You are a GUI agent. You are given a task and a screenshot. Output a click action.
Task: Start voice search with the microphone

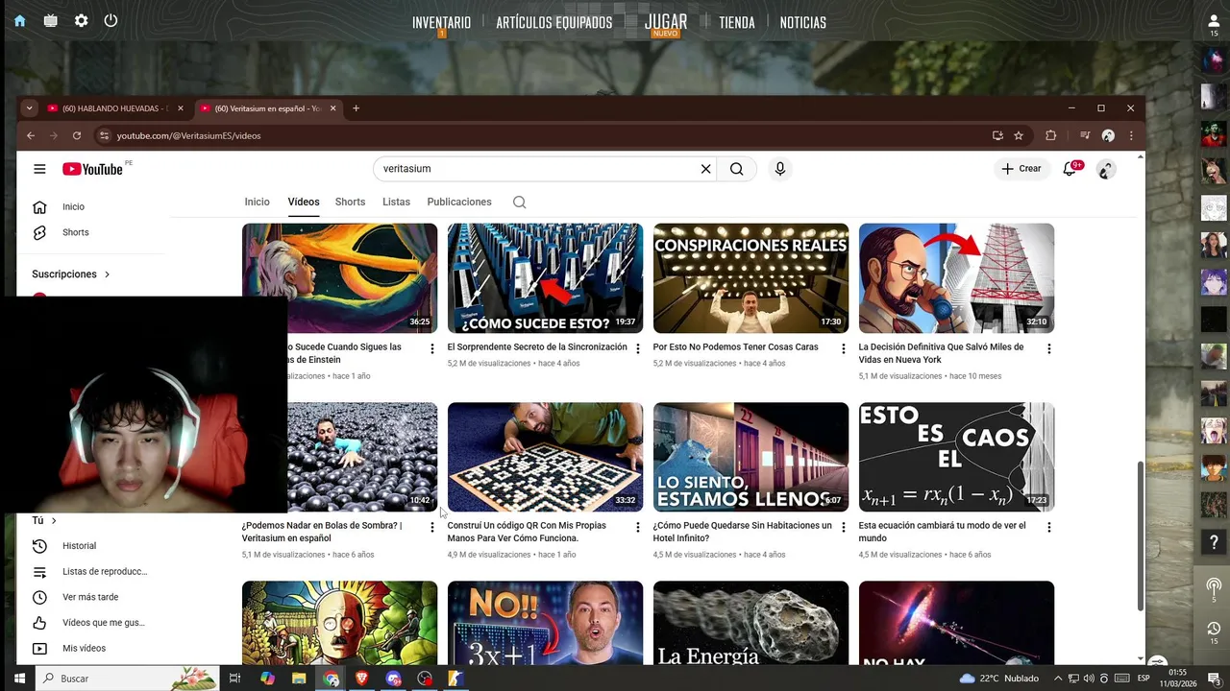[779, 169]
